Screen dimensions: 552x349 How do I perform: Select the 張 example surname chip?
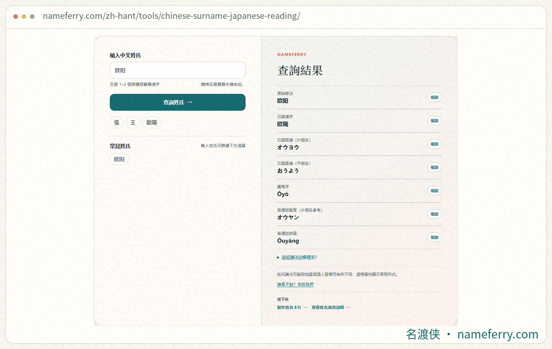(117, 123)
